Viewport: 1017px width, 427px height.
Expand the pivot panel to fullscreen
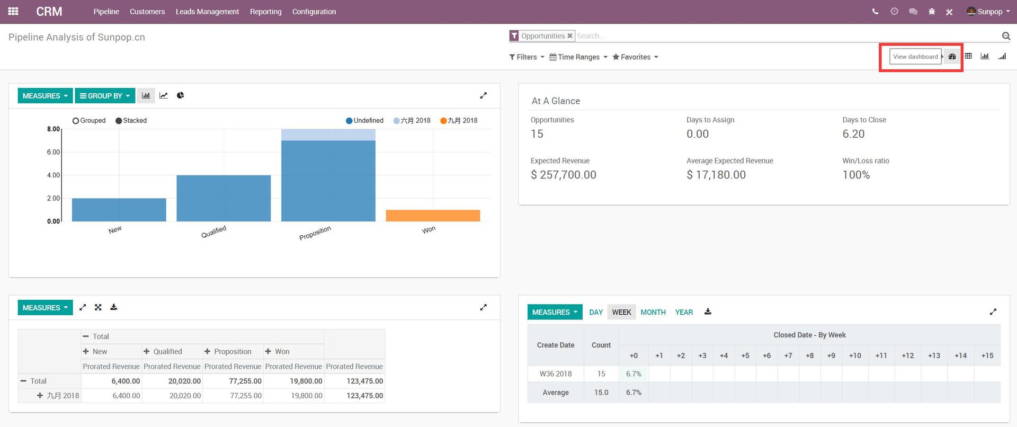pyautogui.click(x=483, y=307)
